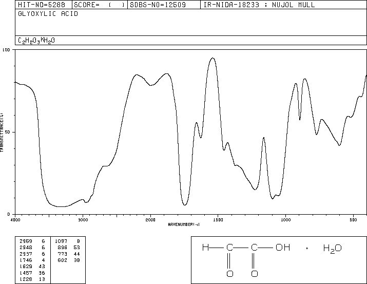Click the 500 wavenumber axis label
367x284 pixels.
tap(353, 220)
